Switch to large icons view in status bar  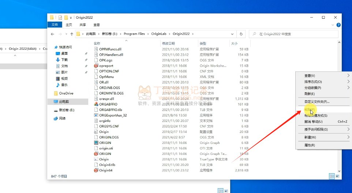click(x=337, y=177)
